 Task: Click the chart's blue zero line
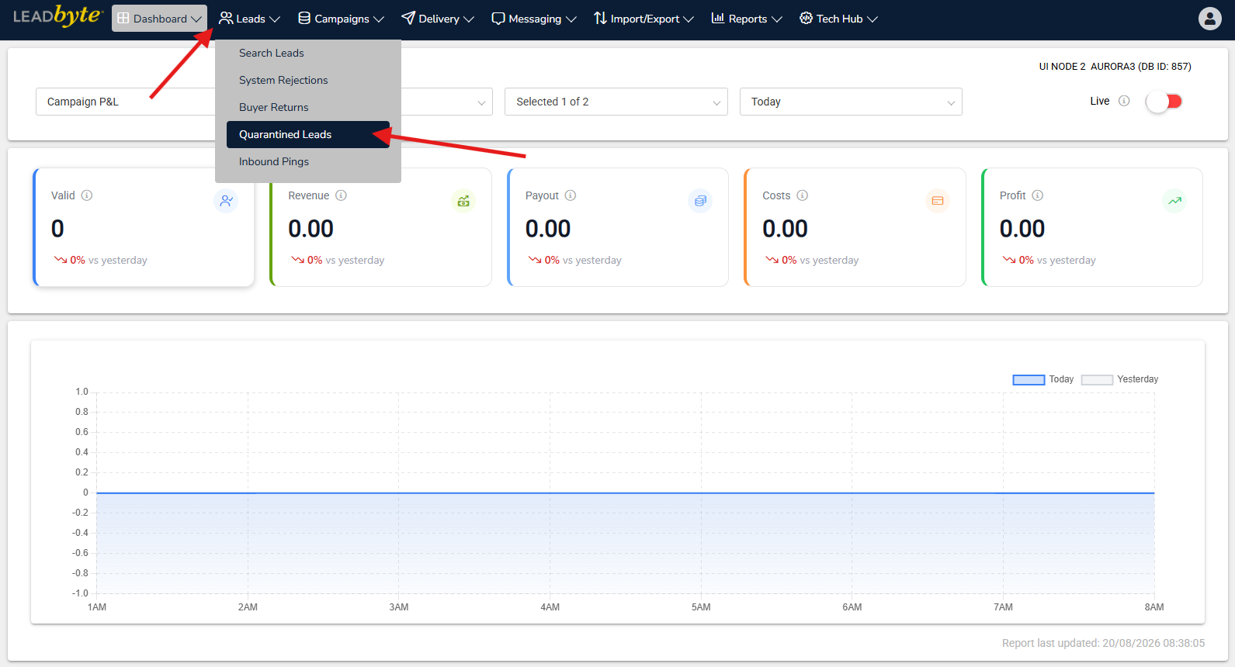pos(626,492)
